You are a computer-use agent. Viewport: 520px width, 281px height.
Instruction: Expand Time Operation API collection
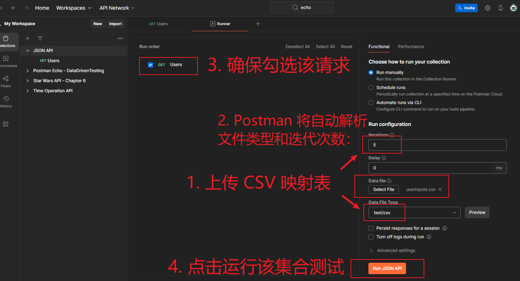pyautogui.click(x=28, y=91)
